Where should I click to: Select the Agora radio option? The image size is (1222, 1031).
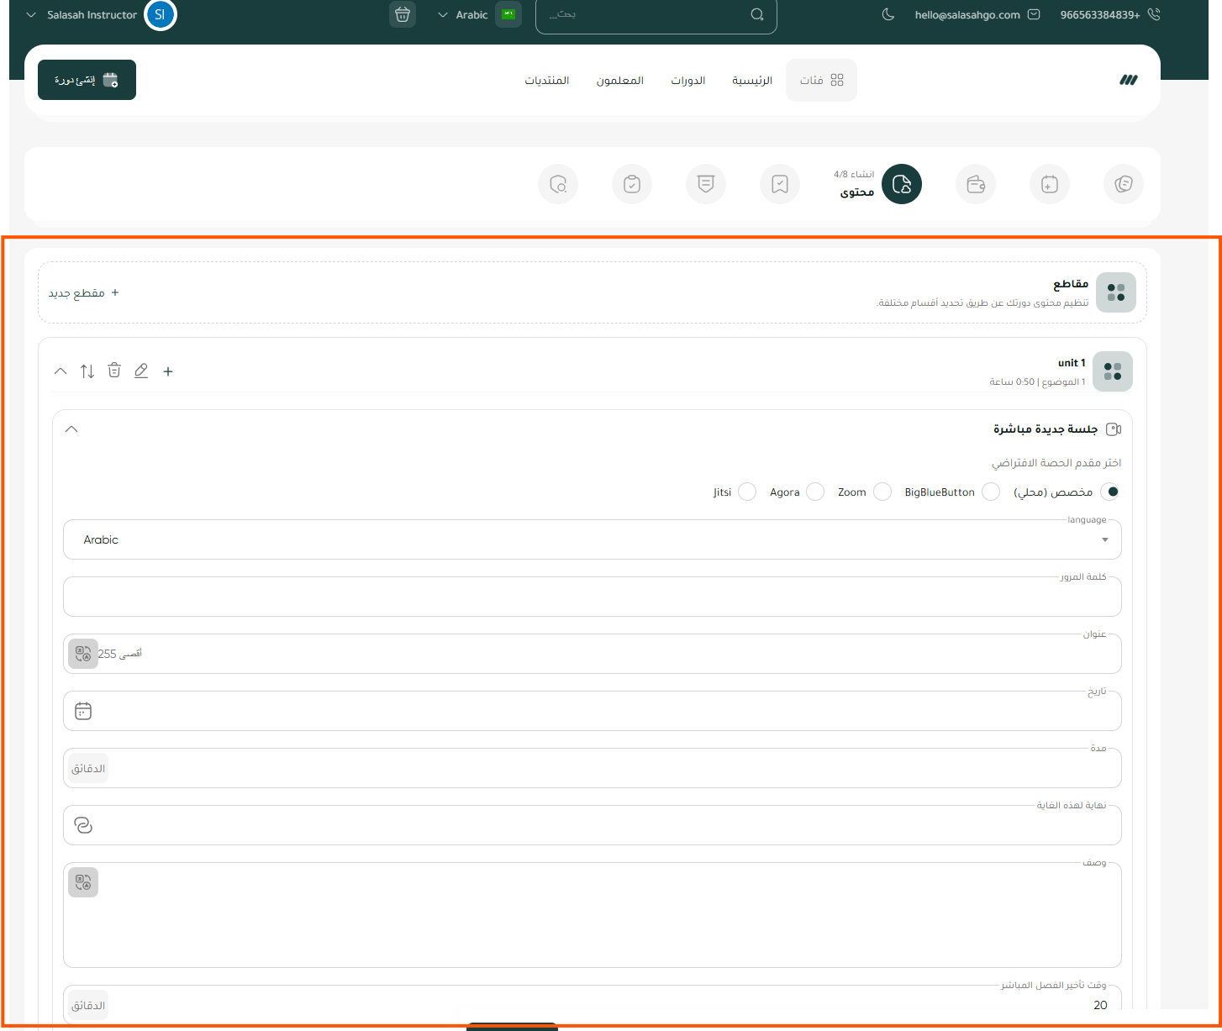(814, 492)
